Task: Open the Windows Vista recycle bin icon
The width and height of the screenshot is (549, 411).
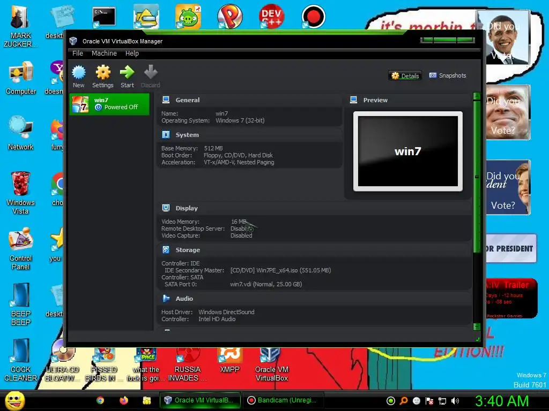Action: click(x=20, y=193)
